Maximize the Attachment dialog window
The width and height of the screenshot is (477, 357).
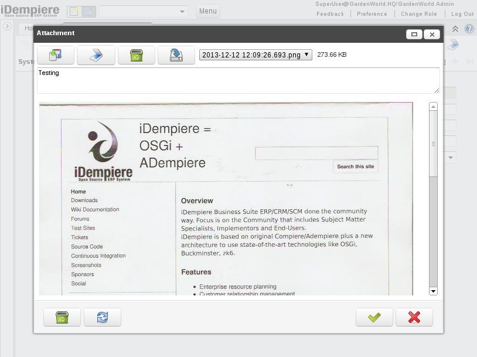414,34
